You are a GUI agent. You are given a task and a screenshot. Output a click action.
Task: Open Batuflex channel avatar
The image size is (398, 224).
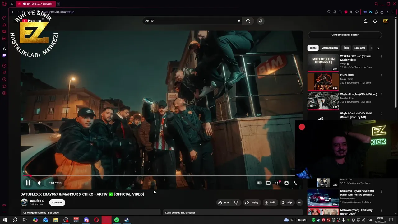pos(24,203)
